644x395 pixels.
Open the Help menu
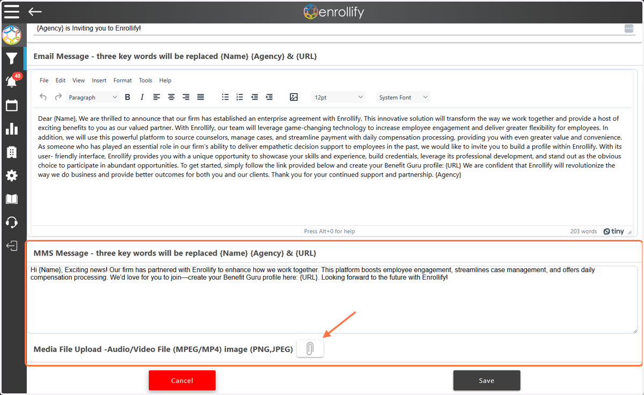(165, 81)
